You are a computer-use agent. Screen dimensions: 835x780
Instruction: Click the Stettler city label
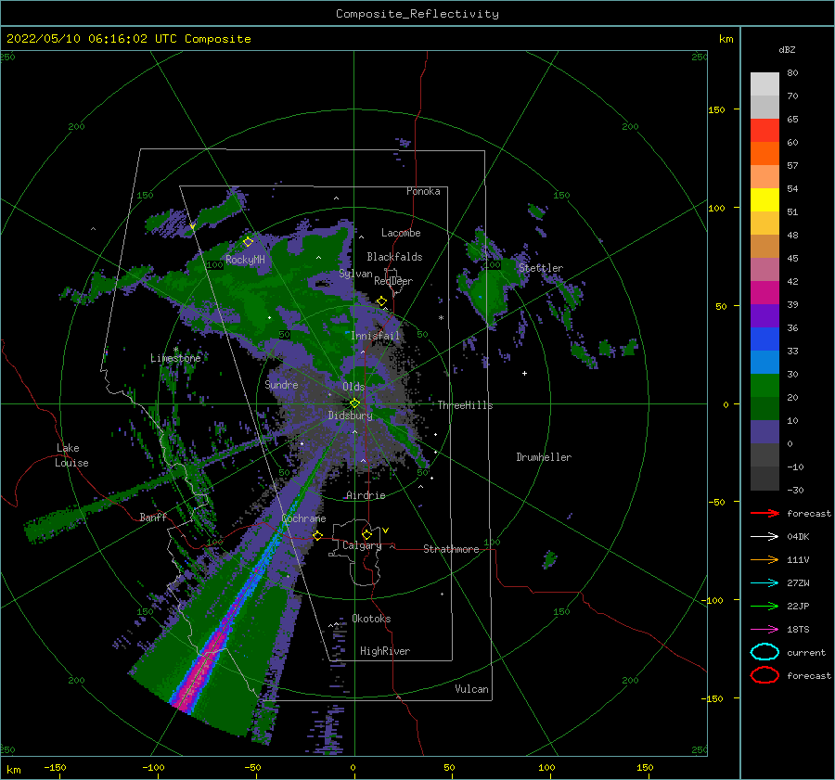click(x=541, y=268)
